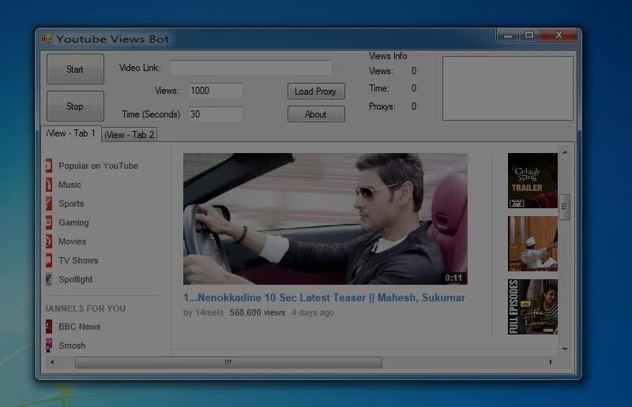Open the Full Episodes Koffee thumbnail

point(532,307)
